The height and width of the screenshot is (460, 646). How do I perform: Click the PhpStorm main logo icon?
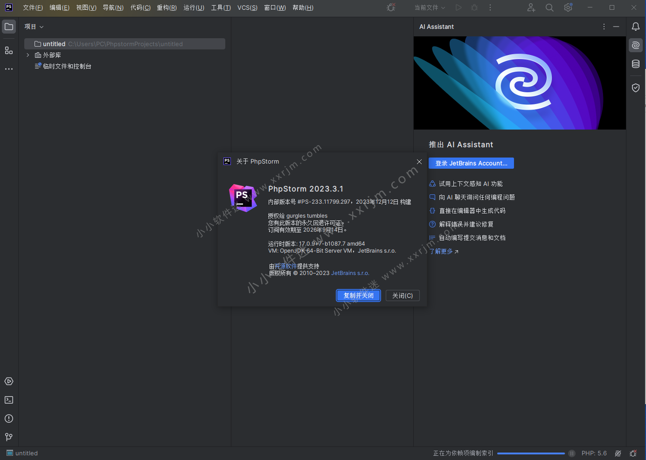point(9,7)
